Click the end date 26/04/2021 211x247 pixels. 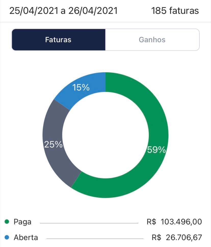93,11
